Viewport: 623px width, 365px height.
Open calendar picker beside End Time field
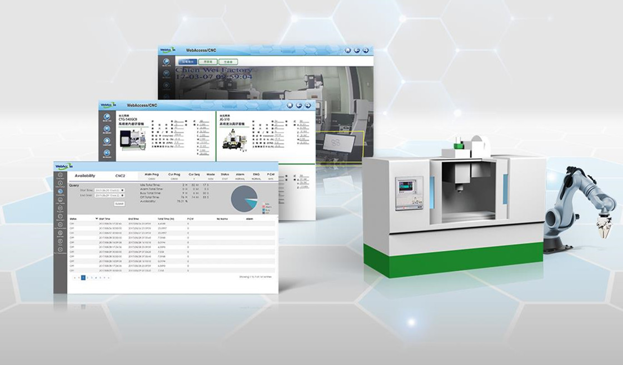pos(122,196)
